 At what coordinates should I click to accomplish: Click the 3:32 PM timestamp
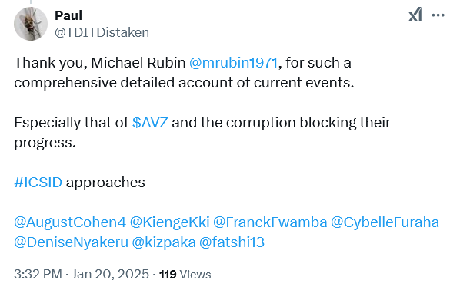(x=38, y=274)
